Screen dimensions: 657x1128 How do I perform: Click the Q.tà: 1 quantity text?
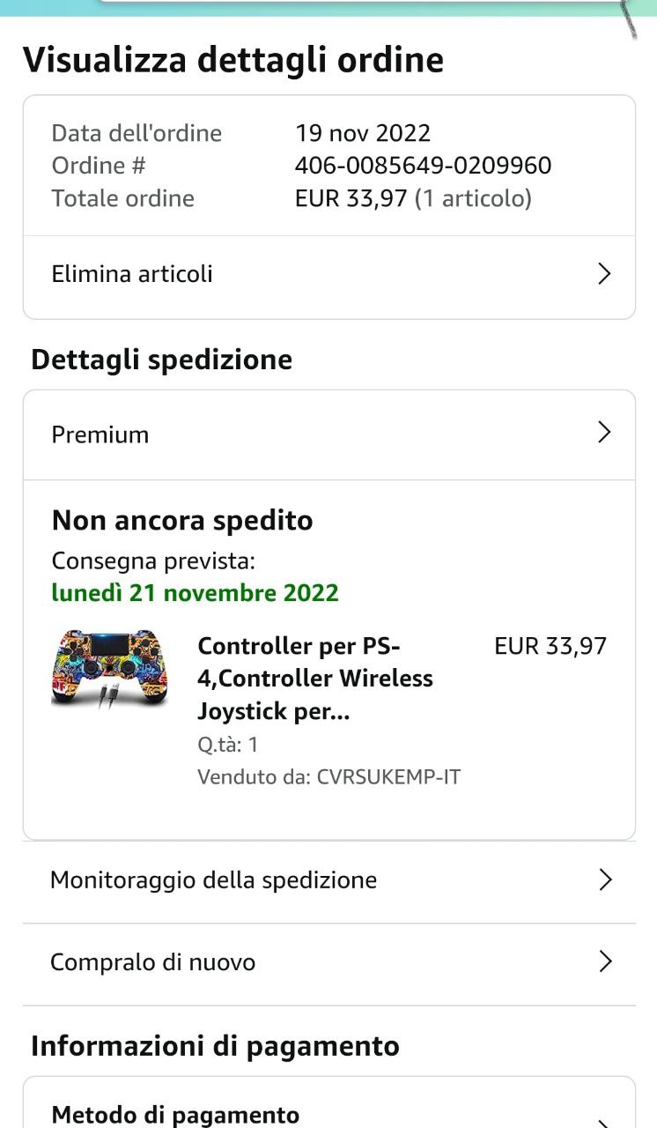click(227, 745)
